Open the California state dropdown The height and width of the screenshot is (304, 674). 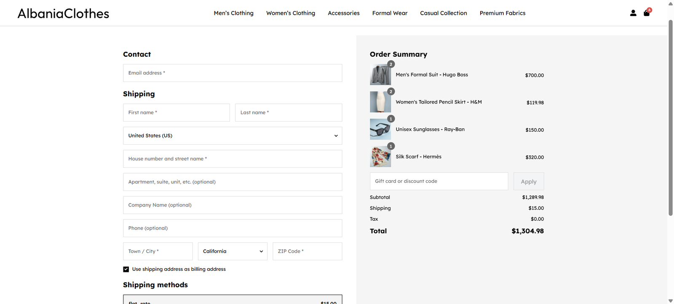(232, 251)
